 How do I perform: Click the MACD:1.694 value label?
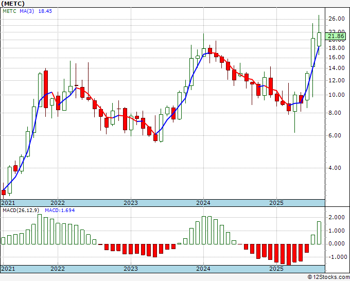point(60,210)
